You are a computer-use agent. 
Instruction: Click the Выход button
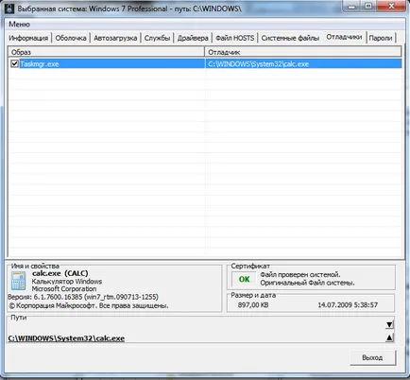[x=372, y=357]
